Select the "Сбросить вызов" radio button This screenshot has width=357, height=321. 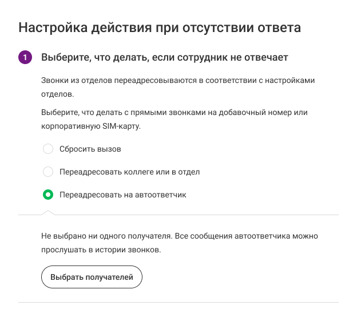click(x=48, y=149)
